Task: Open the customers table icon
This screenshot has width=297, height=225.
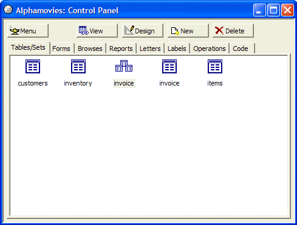Action: point(33,66)
